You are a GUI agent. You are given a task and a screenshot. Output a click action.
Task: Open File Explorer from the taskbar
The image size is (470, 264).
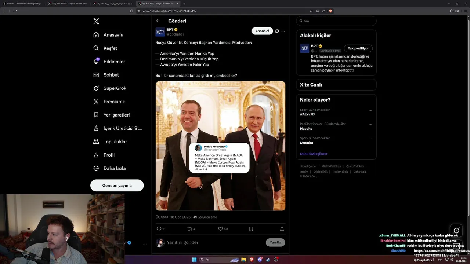[x=243, y=260]
